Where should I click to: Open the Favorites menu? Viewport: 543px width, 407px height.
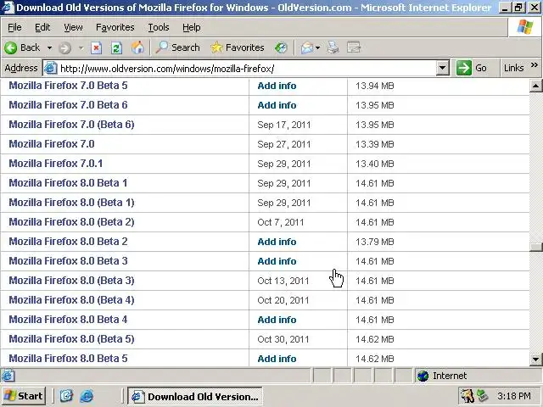115,27
